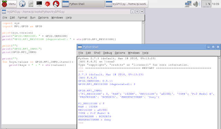Maximize the Python Shell window
The width and height of the screenshot is (221, 129).
pos(213,47)
